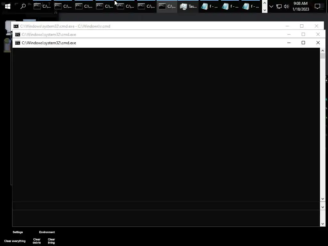
Task: Close the inactive grayed cmd.exe window
Action: coord(318,34)
